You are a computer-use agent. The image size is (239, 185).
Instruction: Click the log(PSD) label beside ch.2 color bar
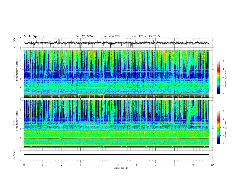click(x=226, y=129)
